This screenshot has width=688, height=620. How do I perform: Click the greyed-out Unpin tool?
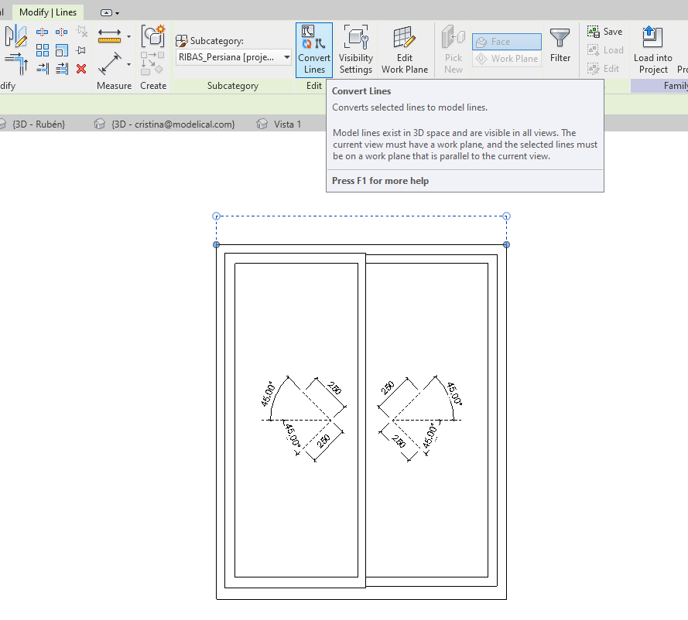(81, 31)
